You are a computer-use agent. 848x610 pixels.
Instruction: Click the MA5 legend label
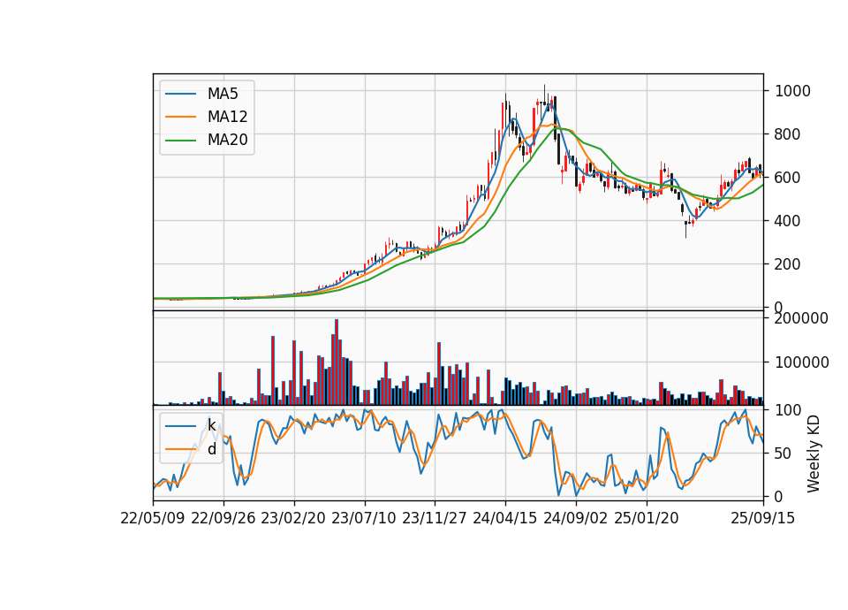223,94
